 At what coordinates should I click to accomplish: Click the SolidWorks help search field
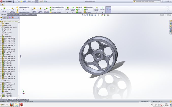(x=146, y=2)
